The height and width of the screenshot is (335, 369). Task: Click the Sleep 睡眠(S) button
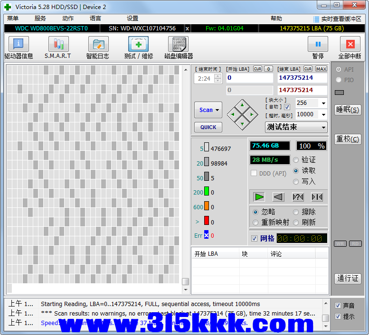click(x=348, y=110)
